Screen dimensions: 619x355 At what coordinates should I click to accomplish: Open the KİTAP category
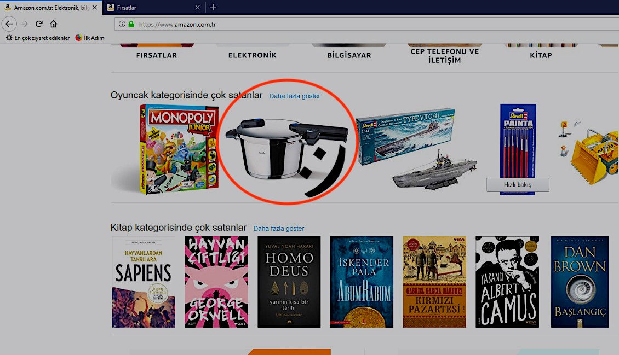click(541, 55)
